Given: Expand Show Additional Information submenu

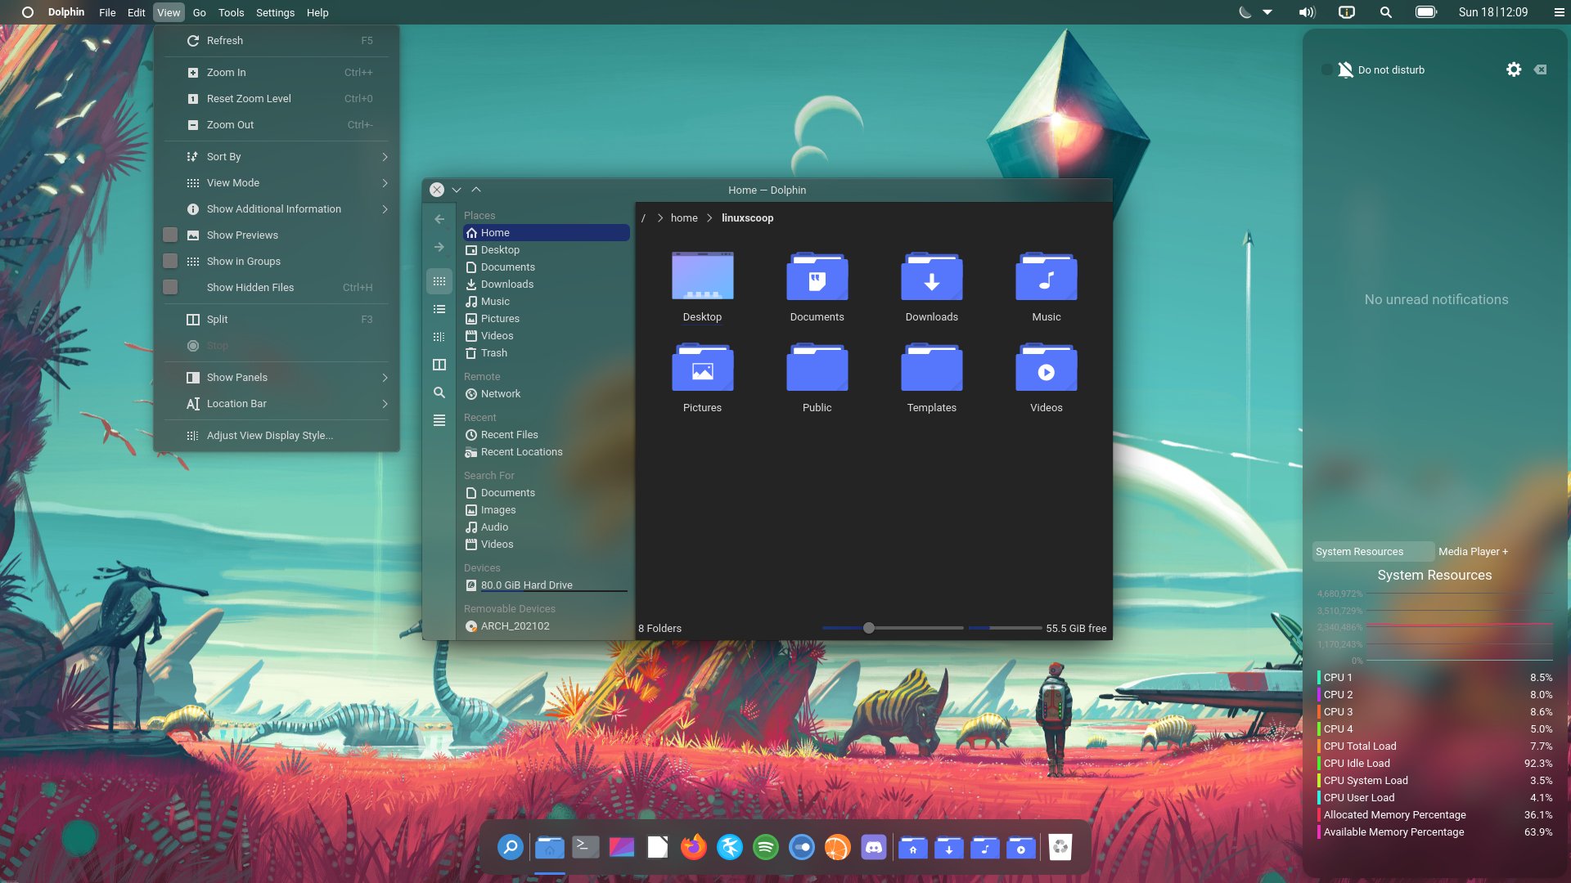Looking at the screenshot, I should coord(277,208).
